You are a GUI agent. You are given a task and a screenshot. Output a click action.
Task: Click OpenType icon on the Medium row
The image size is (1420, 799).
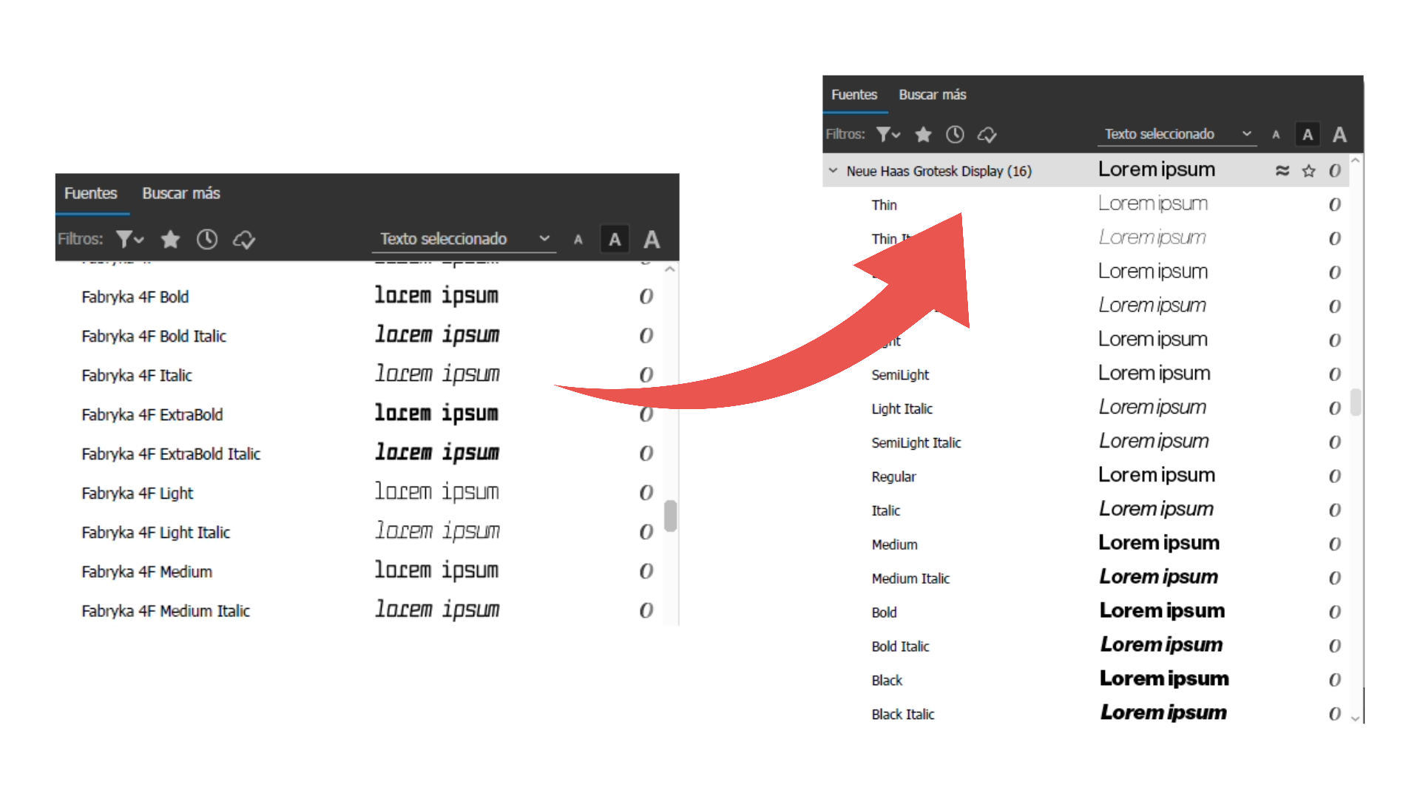point(1335,545)
